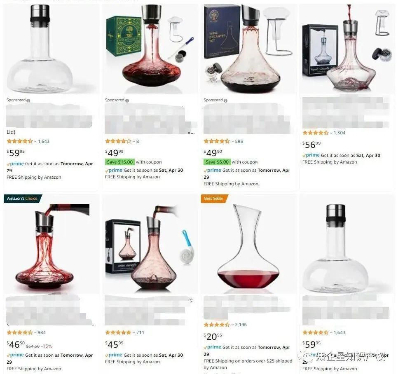Click info icon beside first Sponsored label
The height and width of the screenshot is (374, 398).
point(28,101)
